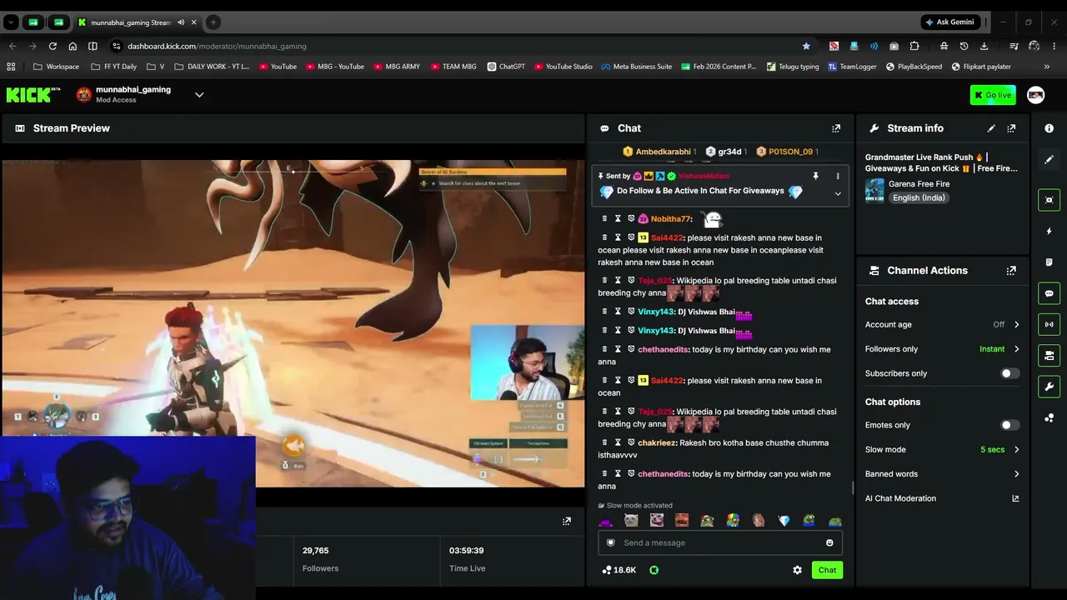Open the info icon in the right sidebar
This screenshot has height=600, width=1067.
[1049, 128]
